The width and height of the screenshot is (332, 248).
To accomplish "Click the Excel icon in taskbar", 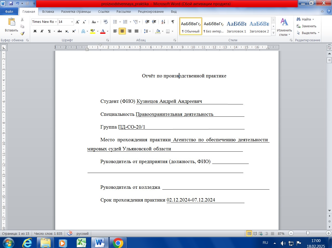I will click(x=81, y=243).
